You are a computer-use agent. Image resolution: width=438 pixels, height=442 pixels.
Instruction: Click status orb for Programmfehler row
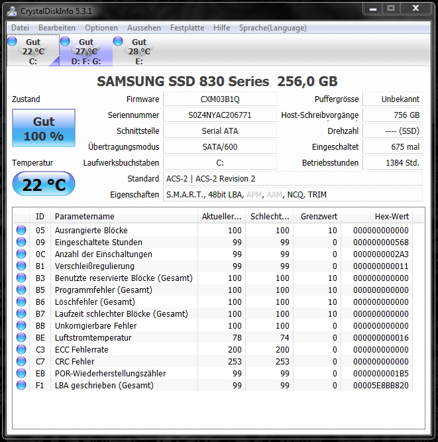21,290
